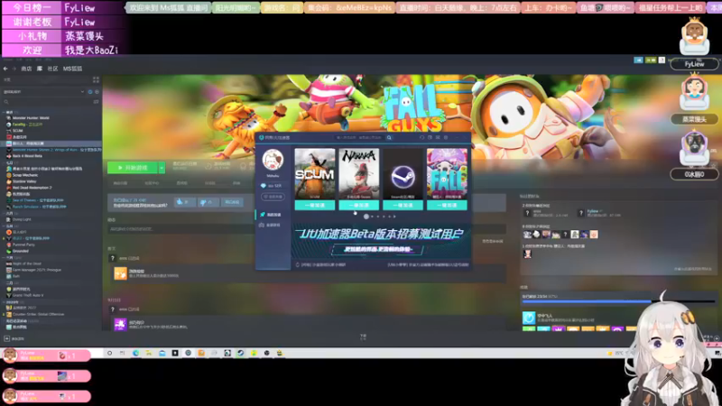Click the add game plus icon
722x406 pixels.
[x=6, y=338]
